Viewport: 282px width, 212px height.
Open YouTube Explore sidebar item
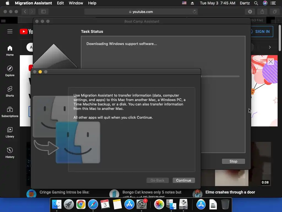pyautogui.click(x=10, y=71)
